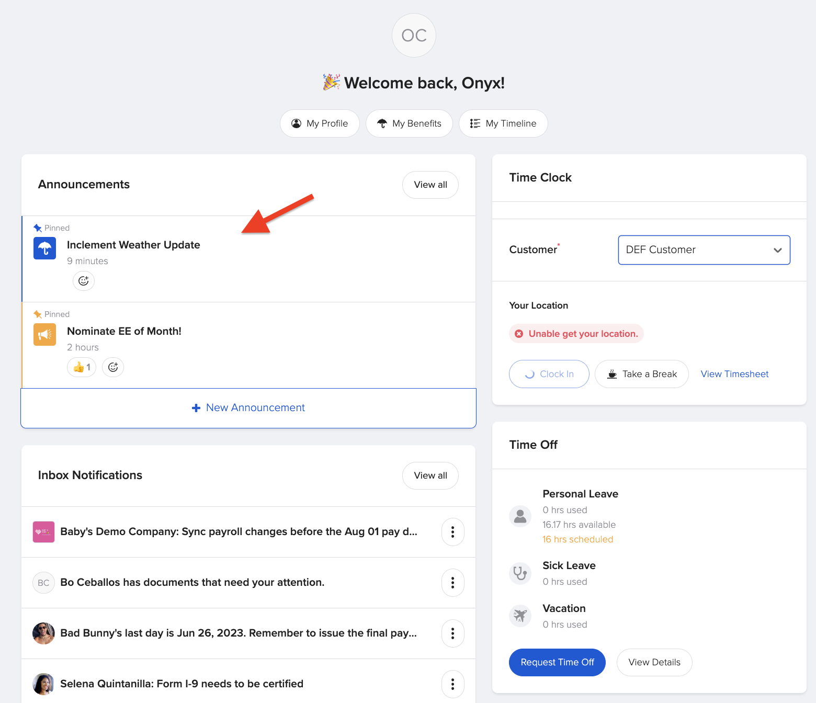Toggle thumbs up reaction on Nominate EE
816x703 pixels.
coord(82,367)
